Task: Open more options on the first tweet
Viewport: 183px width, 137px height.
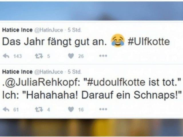Action: (x=103, y=56)
